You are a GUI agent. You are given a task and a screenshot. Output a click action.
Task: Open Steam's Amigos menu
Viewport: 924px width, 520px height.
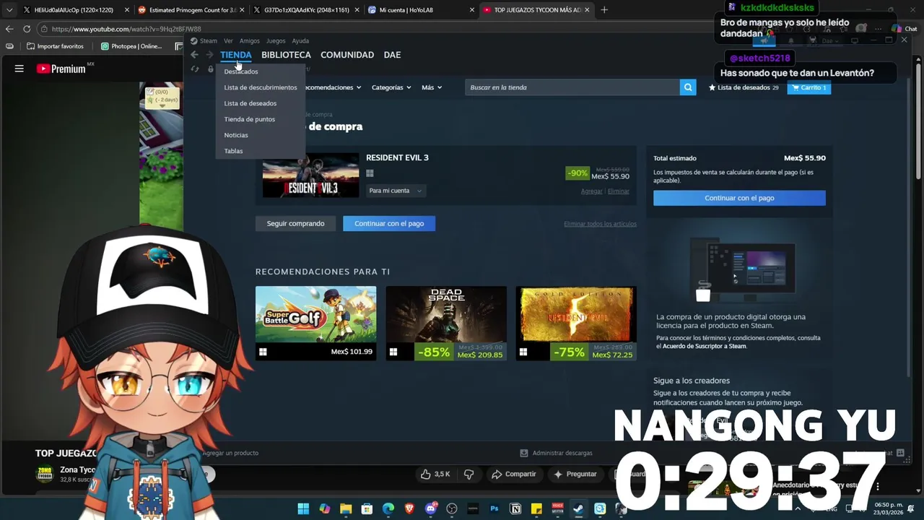pos(249,41)
